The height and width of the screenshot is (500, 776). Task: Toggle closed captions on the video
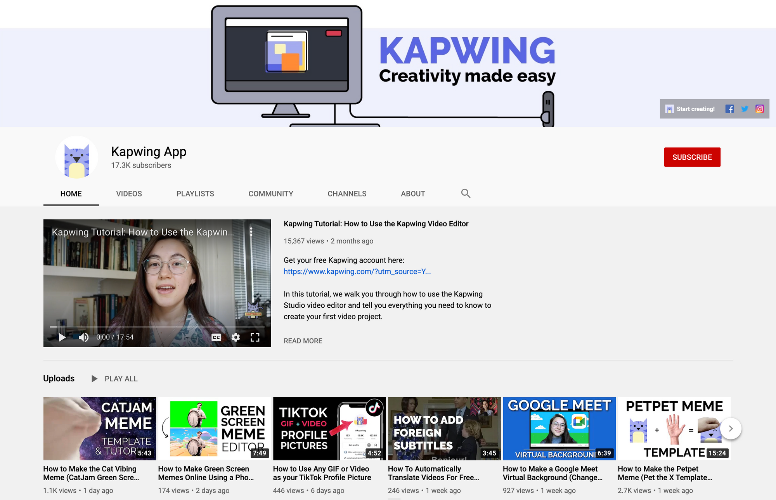click(x=216, y=337)
